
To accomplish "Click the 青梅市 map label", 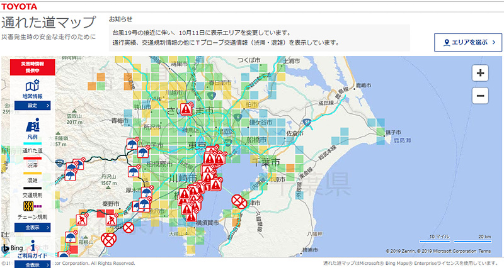I will 120,121.
